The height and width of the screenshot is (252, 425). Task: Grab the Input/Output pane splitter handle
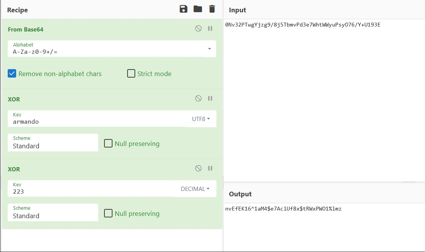pos(408,182)
